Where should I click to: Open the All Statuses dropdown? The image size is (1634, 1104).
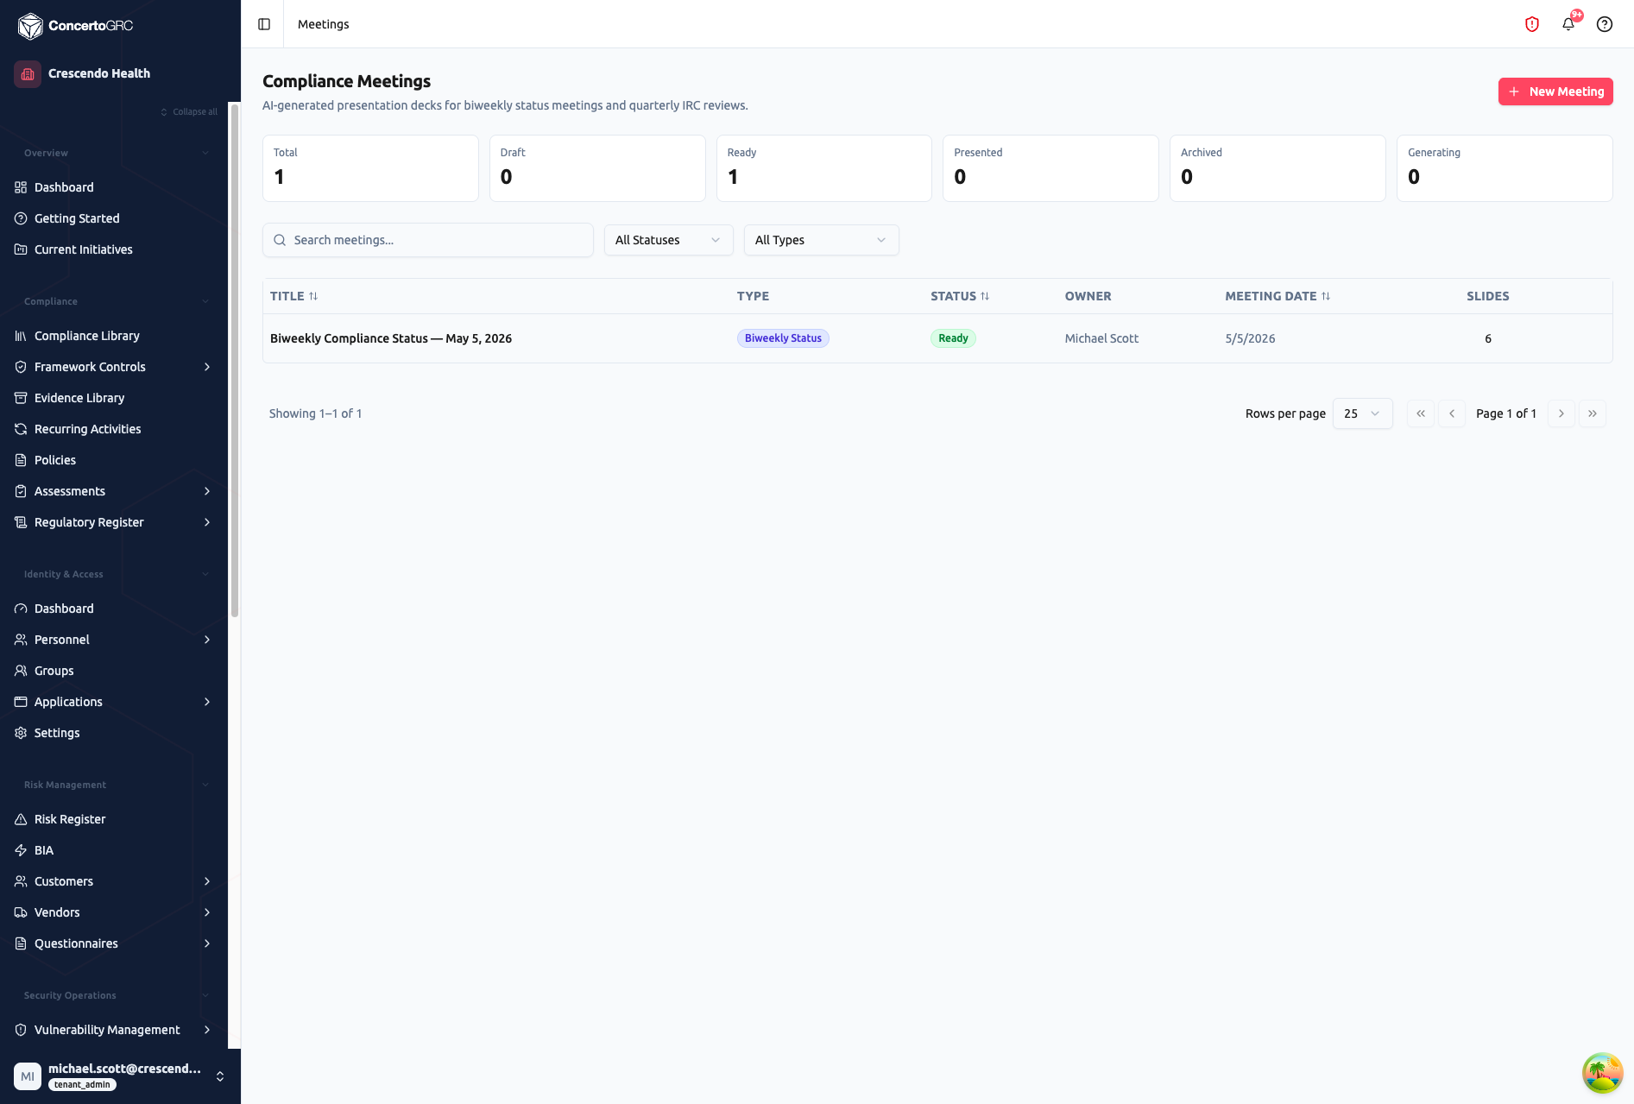tap(668, 240)
